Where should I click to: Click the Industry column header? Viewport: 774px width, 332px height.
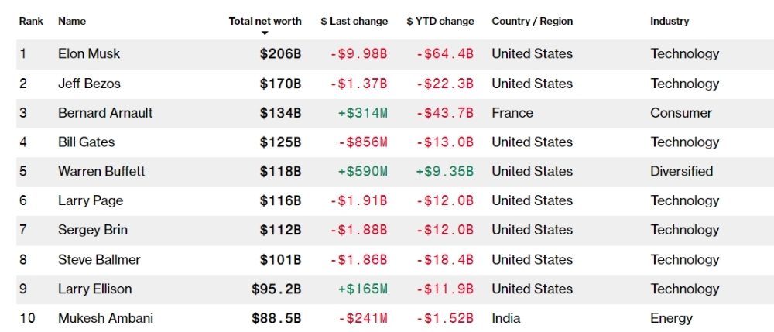coord(670,21)
